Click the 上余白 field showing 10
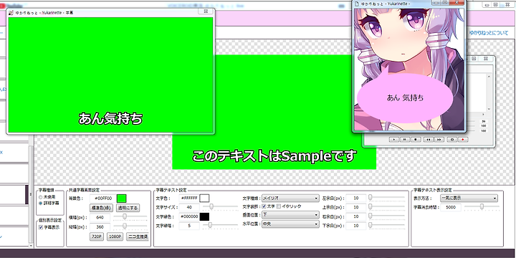The height and width of the screenshot is (258, 516). tap(356, 207)
